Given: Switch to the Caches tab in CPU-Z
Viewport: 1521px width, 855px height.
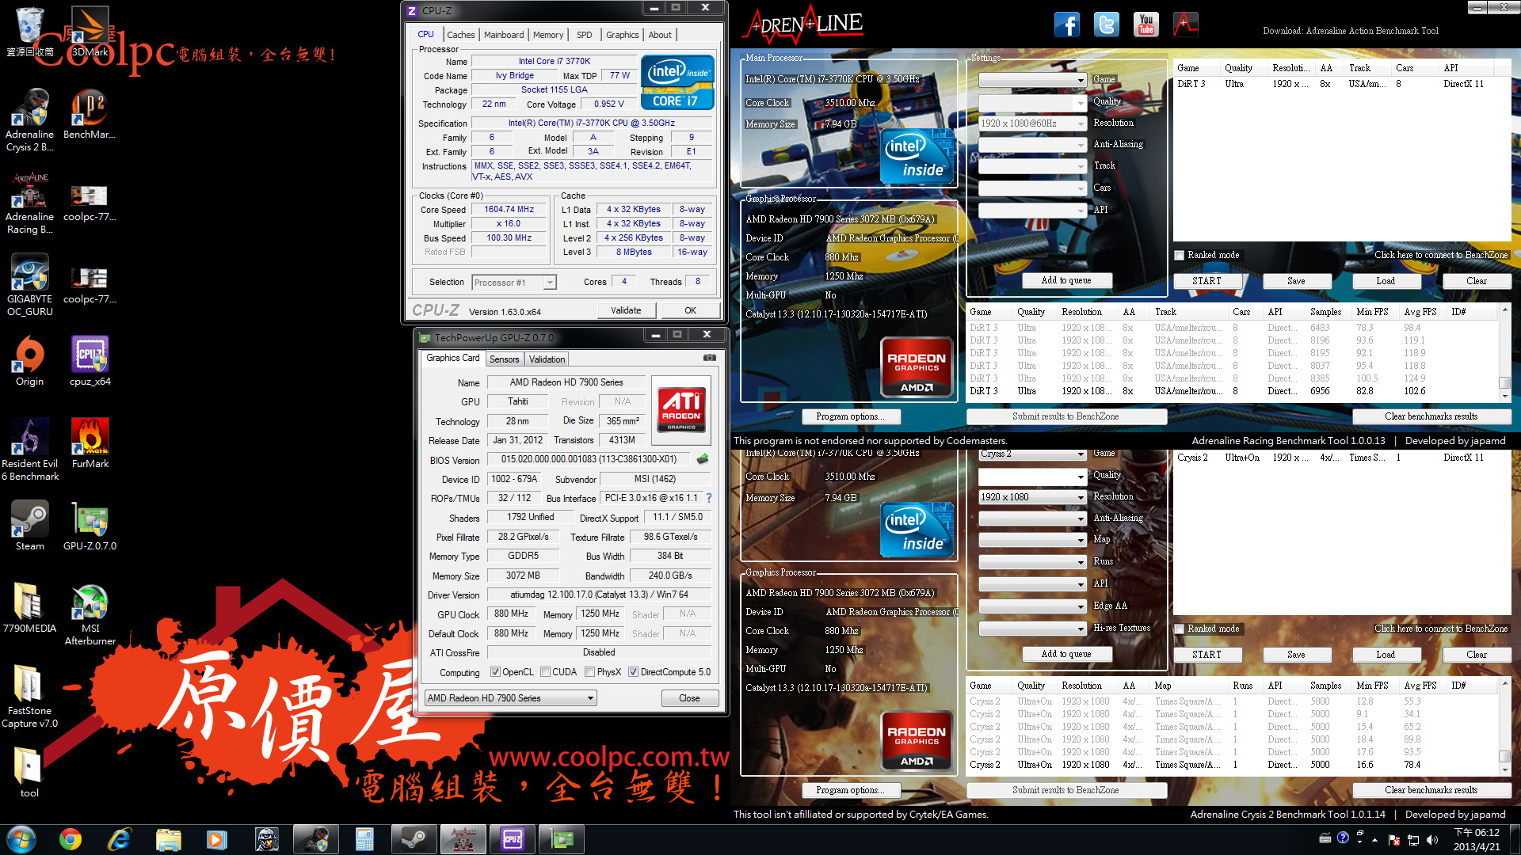Looking at the screenshot, I should (460, 35).
